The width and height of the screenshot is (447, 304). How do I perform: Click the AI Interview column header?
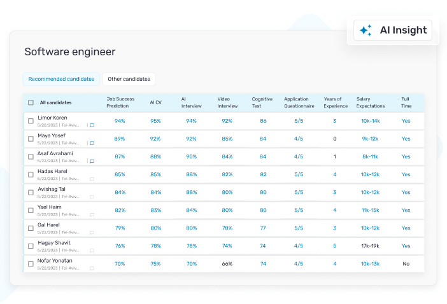pyautogui.click(x=191, y=102)
